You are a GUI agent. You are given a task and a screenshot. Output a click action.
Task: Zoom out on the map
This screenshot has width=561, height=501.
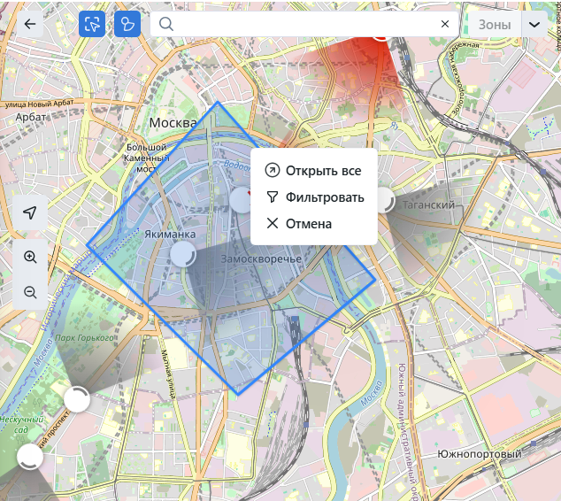pyautogui.click(x=30, y=291)
